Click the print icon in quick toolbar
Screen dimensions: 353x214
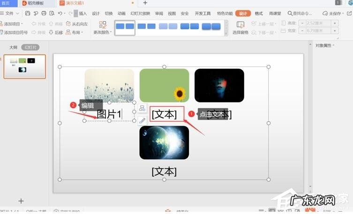click(44, 13)
